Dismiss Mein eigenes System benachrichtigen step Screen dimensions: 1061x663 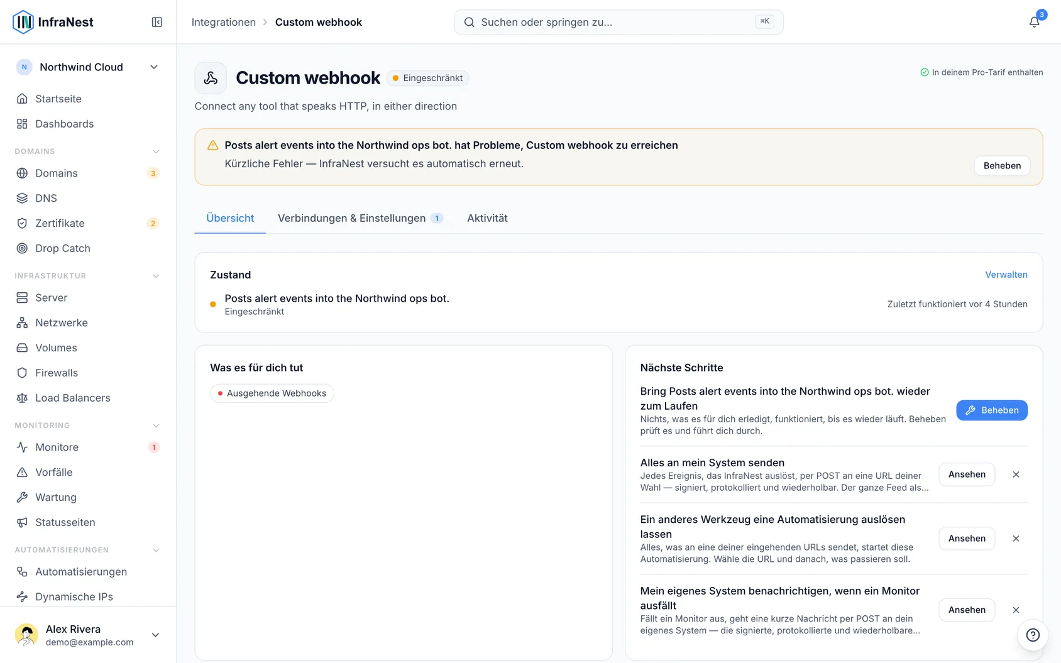(1016, 610)
